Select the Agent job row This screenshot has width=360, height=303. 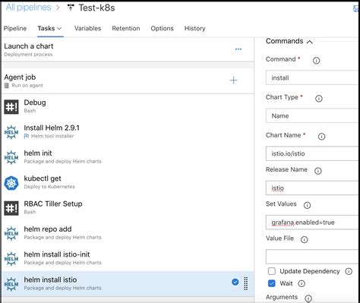coord(128,81)
